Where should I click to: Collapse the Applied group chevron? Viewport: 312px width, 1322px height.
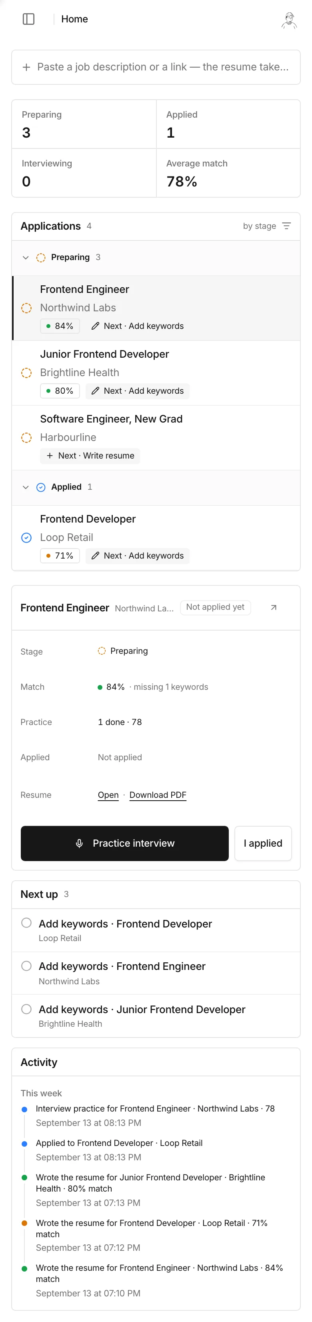(x=26, y=487)
